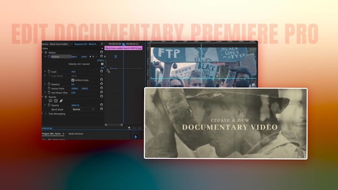338x190 pixels.
Task: Expand the Opacity value property
Action: [45, 105]
